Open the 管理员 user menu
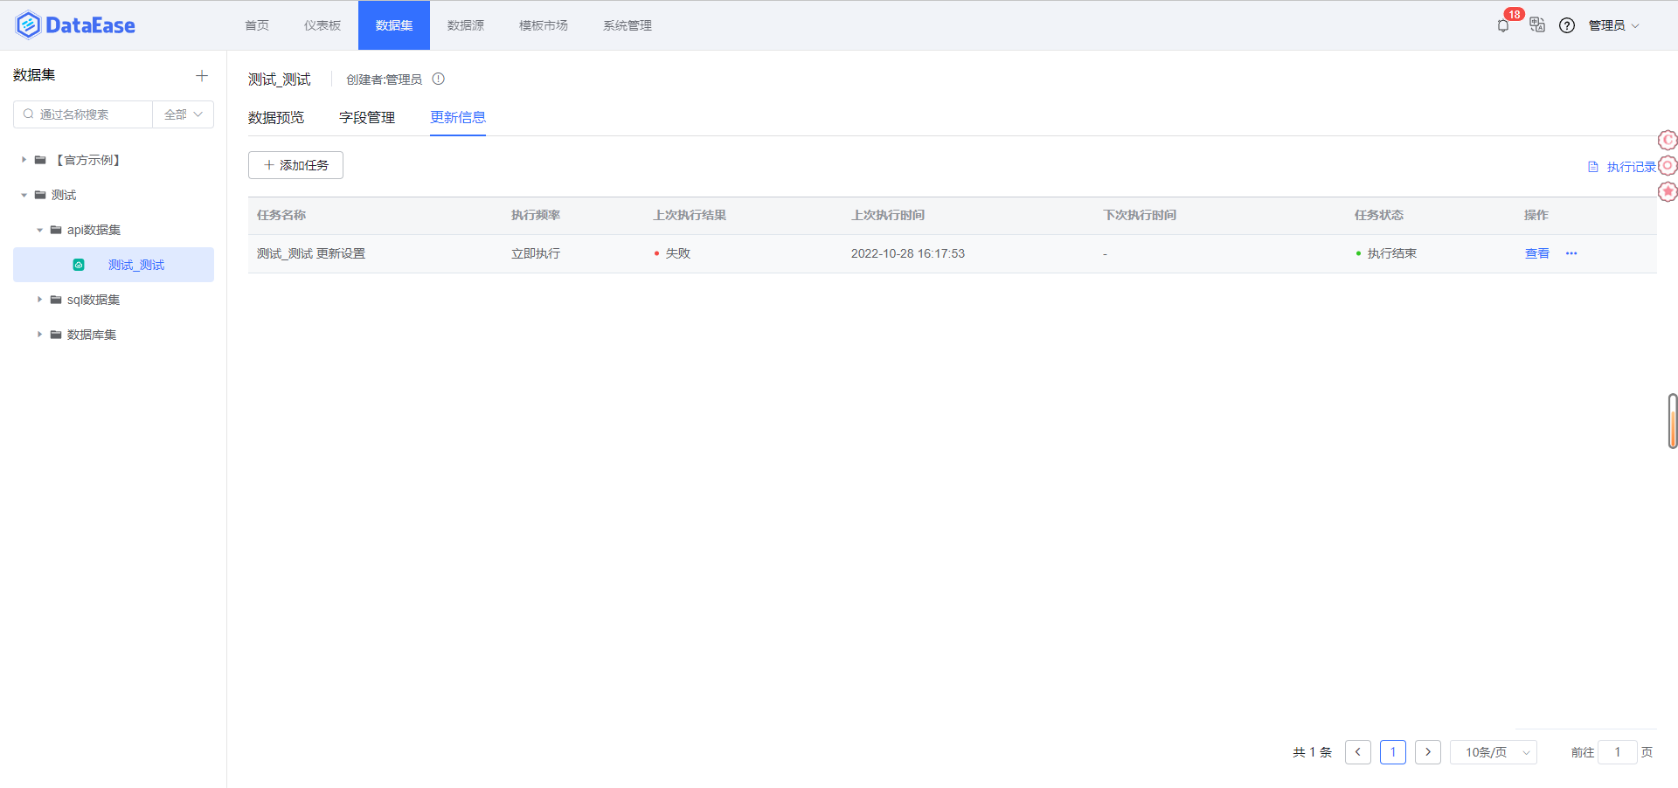This screenshot has width=1678, height=788. (x=1614, y=25)
